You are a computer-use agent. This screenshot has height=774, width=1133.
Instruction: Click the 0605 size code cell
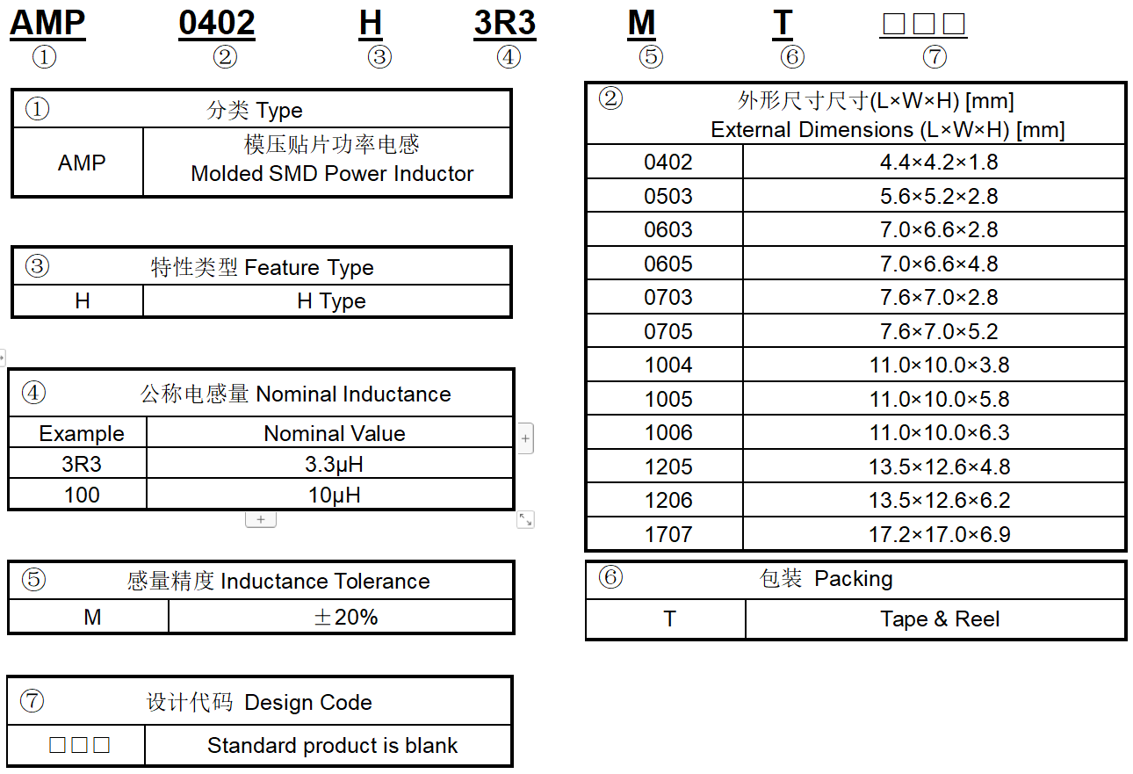point(667,264)
